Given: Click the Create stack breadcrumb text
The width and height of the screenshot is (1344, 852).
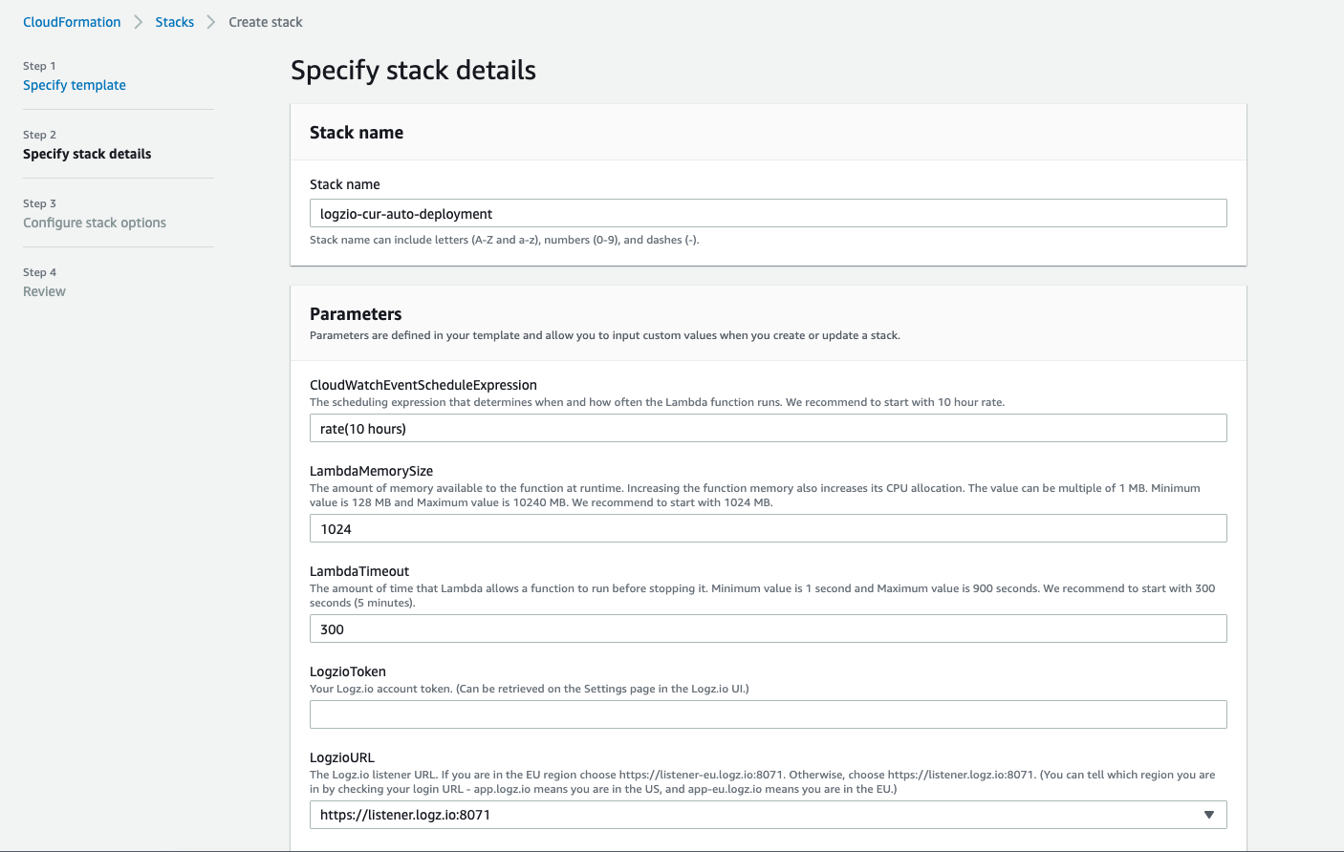Looking at the screenshot, I should [x=266, y=22].
